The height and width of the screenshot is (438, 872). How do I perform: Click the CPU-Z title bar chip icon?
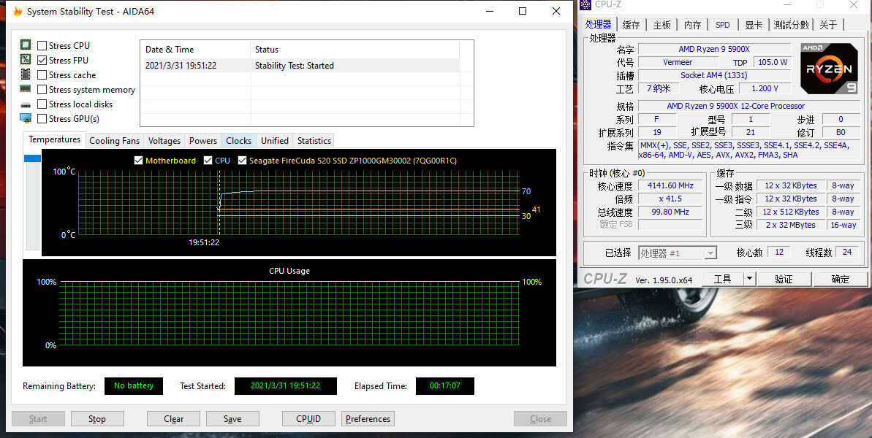pyautogui.click(x=586, y=4)
